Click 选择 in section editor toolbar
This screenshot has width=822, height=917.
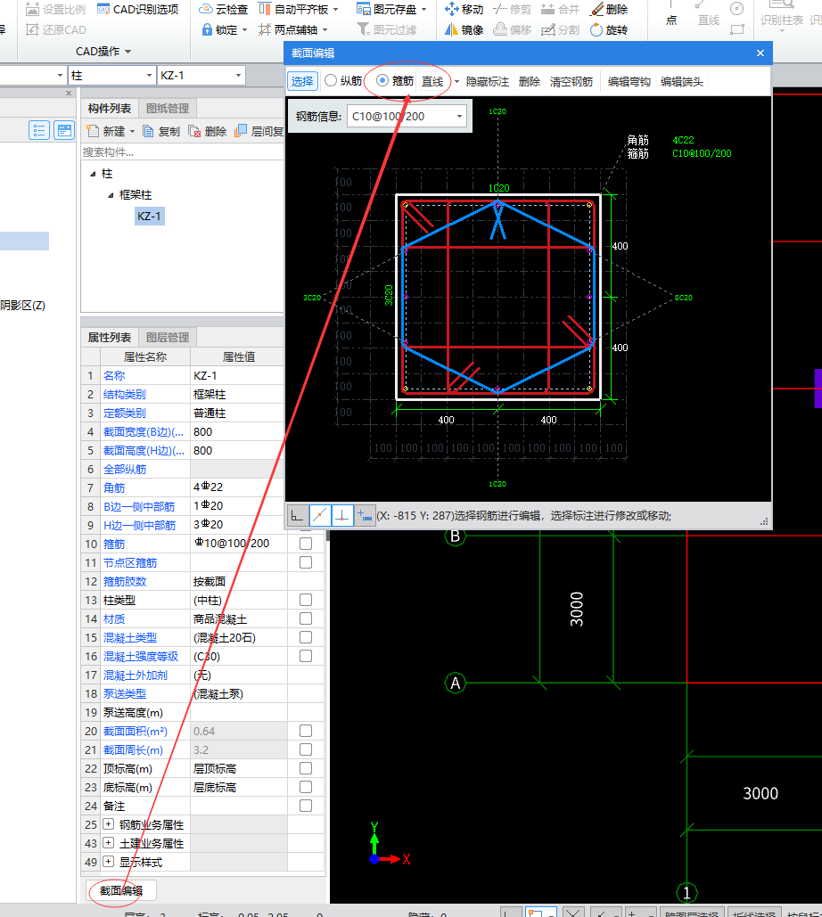pyautogui.click(x=302, y=81)
